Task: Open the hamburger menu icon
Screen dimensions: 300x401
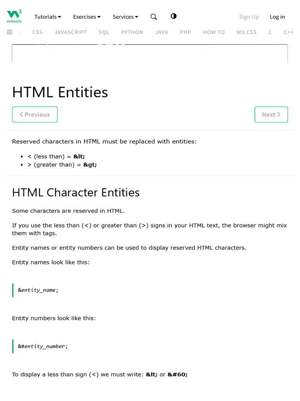Action: point(10,32)
